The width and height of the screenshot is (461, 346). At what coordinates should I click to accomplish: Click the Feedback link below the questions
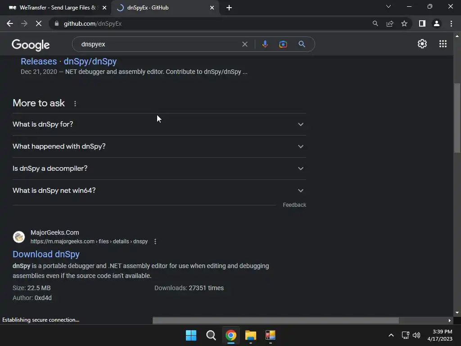coord(294,205)
